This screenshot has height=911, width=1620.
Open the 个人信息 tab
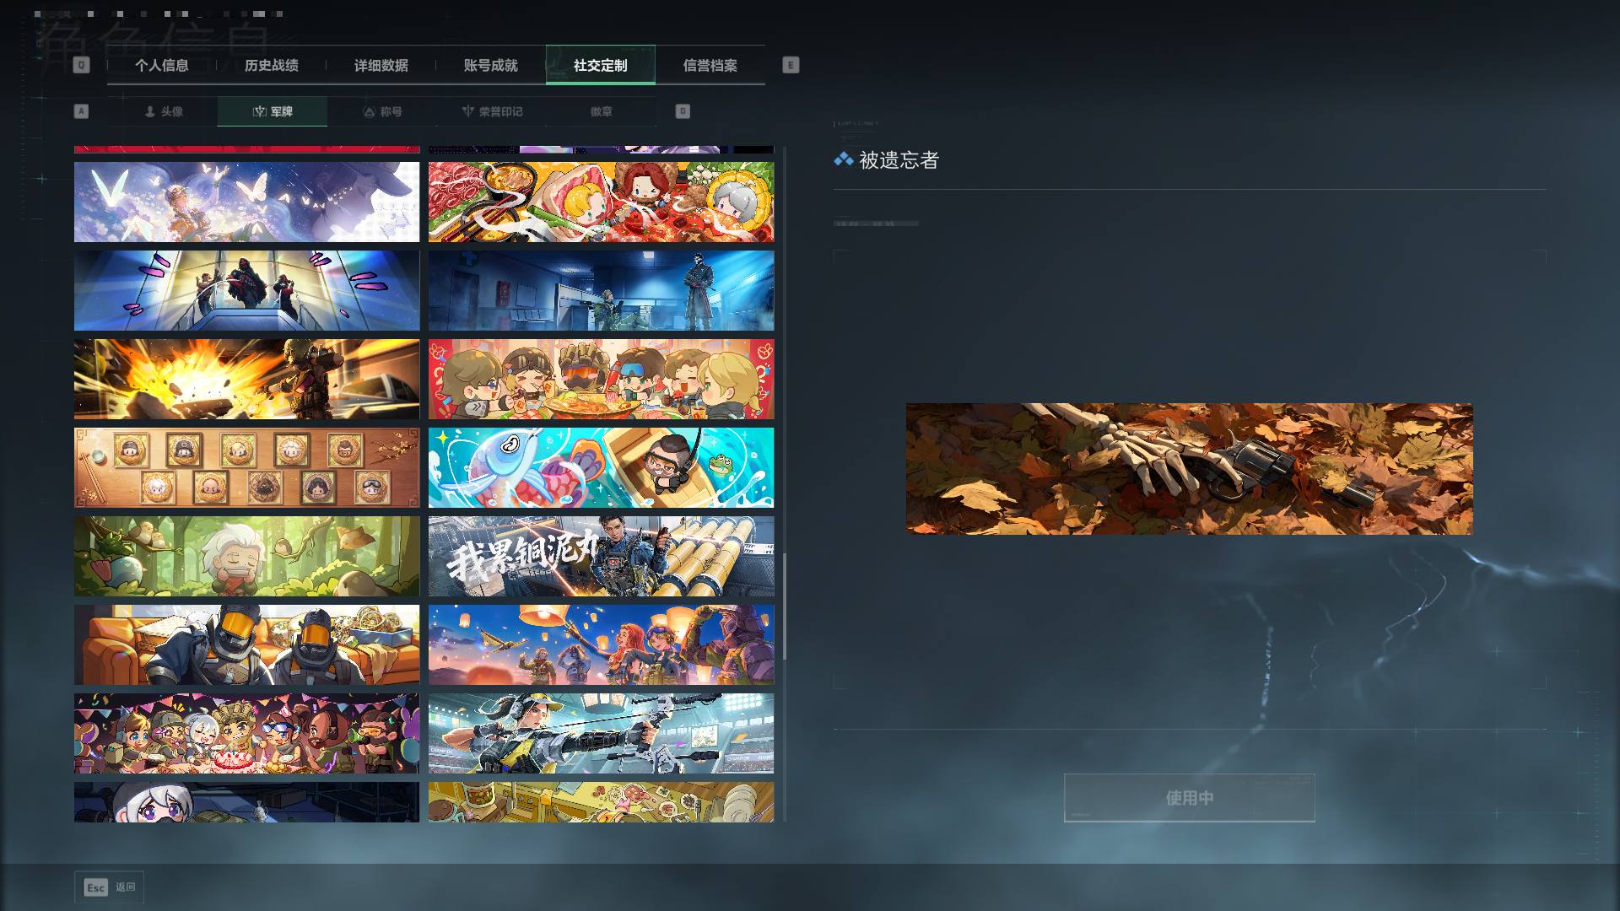161,65
